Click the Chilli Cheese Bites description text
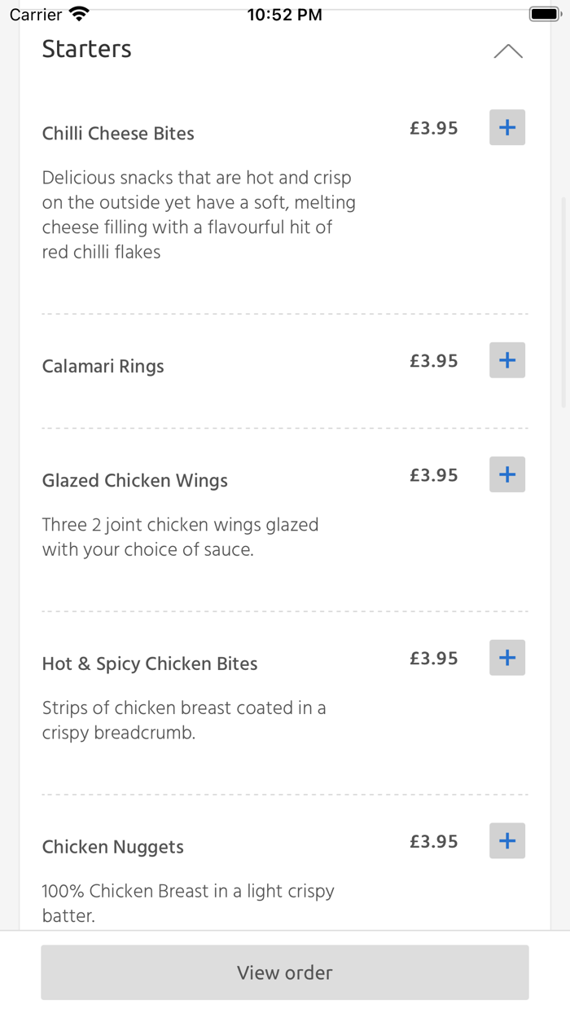This screenshot has width=570, height=1014. pyautogui.click(x=199, y=214)
